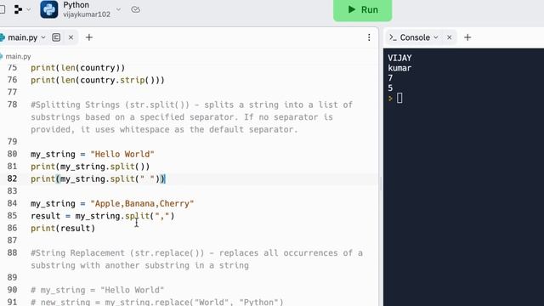Click line number 82 in gutter
The image size is (544, 306).
tap(12, 178)
